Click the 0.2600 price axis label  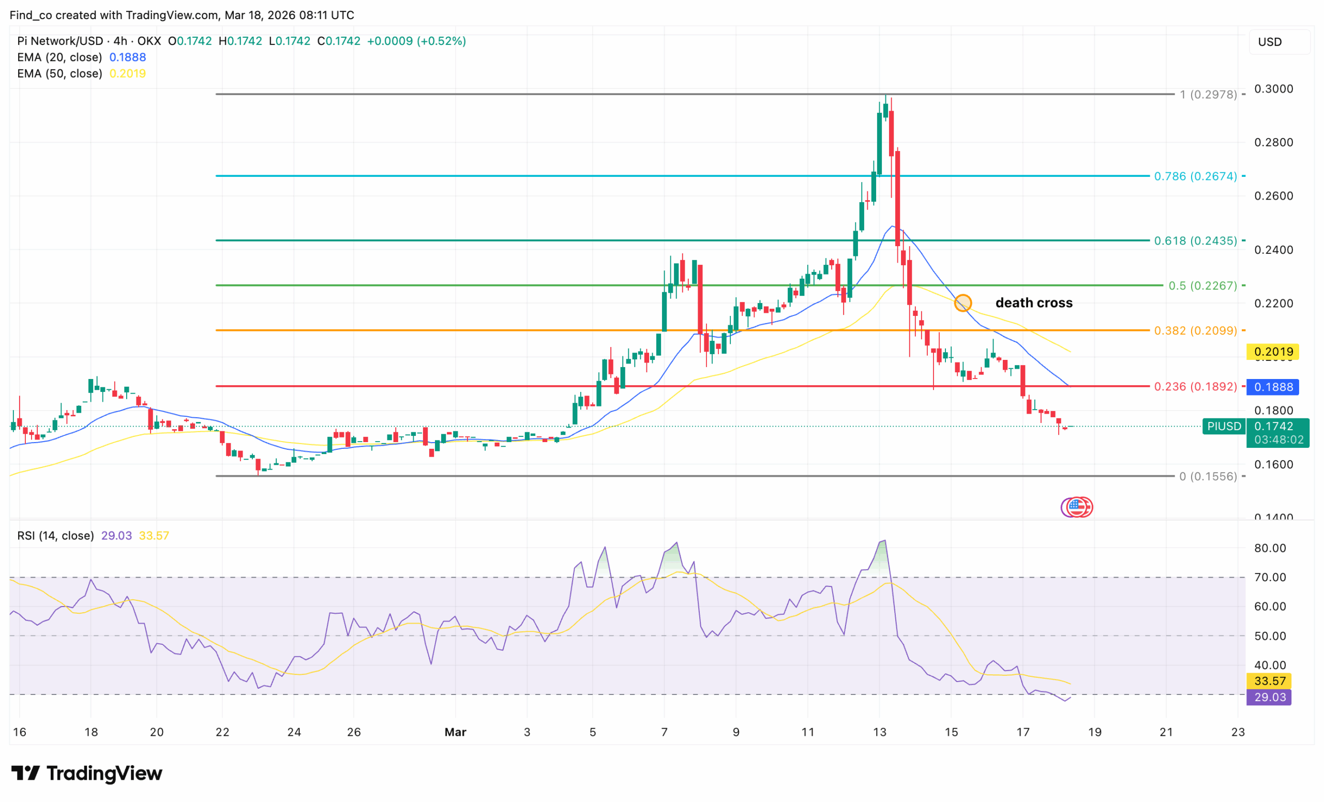pos(1273,196)
